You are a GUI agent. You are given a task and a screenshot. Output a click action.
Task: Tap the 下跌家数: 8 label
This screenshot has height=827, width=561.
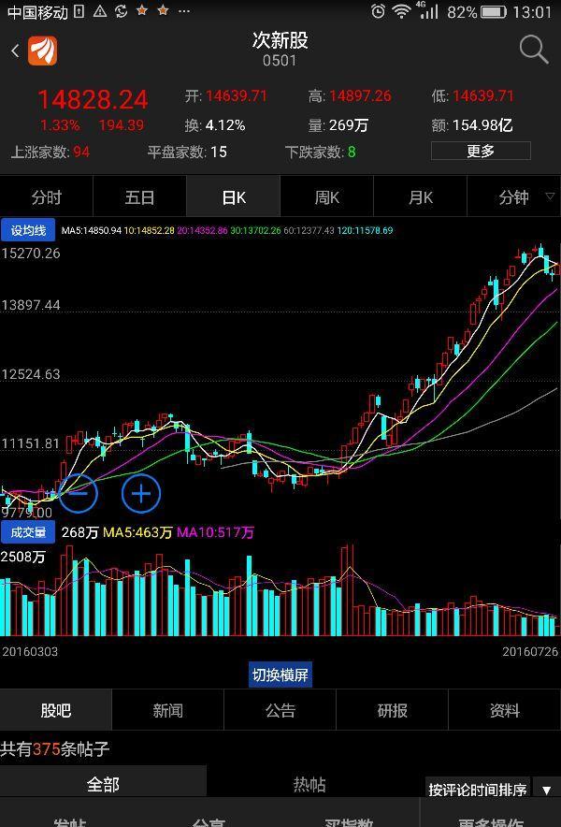(x=320, y=152)
